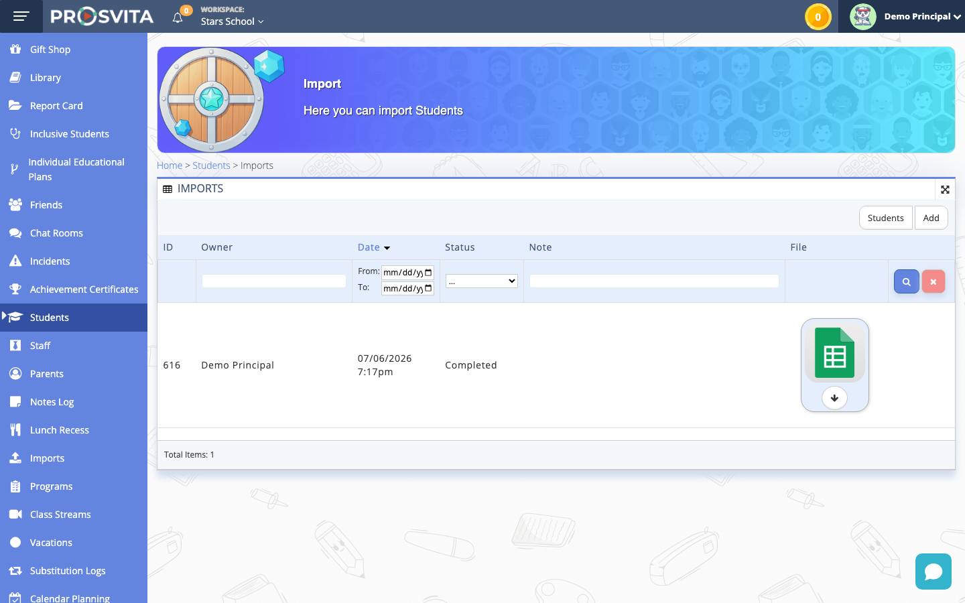Click the Notes Log sticky note icon
965x603 pixels.
[15, 401]
